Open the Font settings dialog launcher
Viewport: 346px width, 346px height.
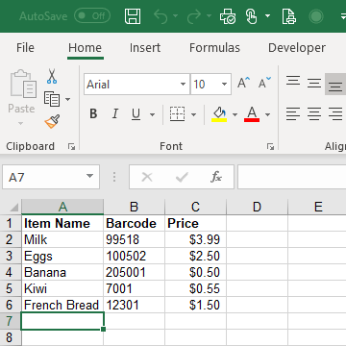coord(271,147)
